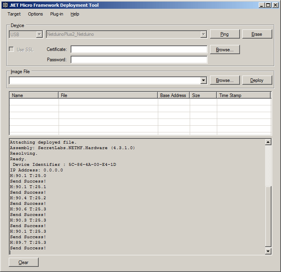Focus the Password input field
This screenshot has width=281, height=272.
(x=139, y=60)
